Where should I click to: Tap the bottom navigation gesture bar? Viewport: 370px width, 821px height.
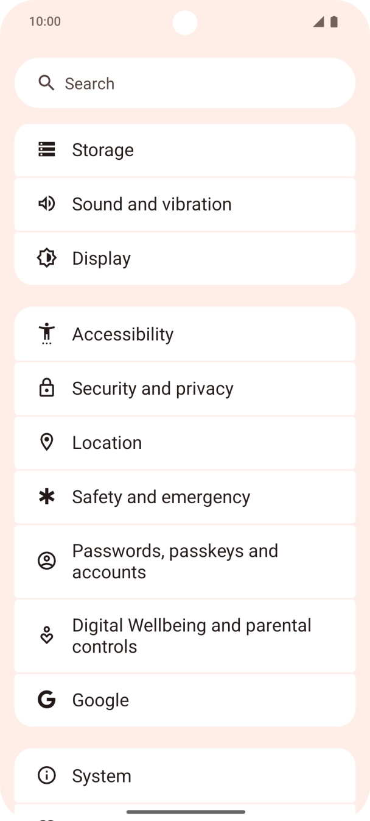click(186, 812)
